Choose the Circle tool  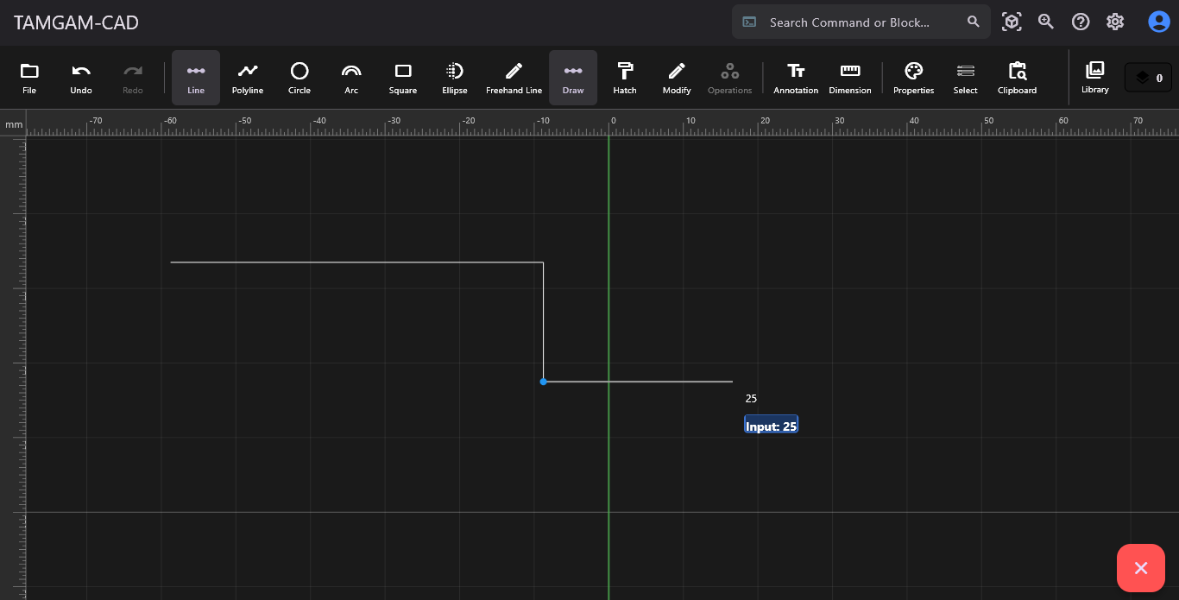point(299,78)
